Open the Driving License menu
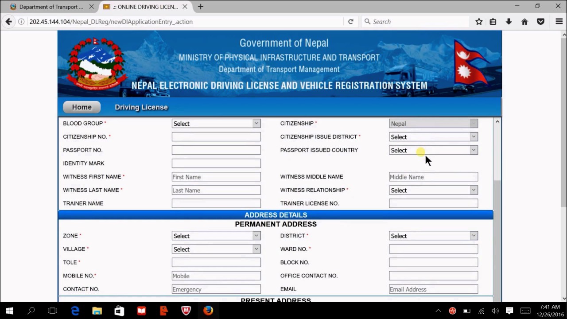The width and height of the screenshot is (567, 319). [x=141, y=107]
